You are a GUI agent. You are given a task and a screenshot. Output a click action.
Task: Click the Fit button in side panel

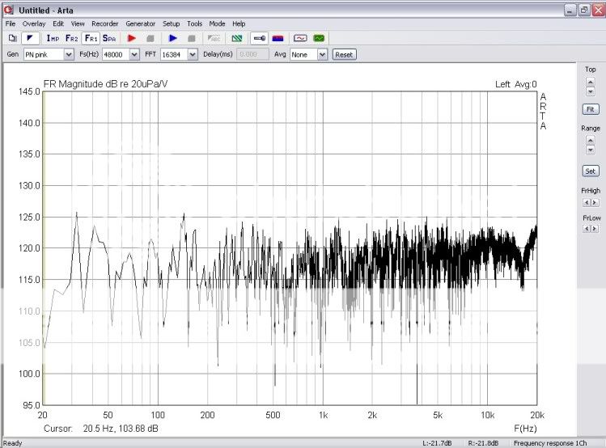pos(590,108)
